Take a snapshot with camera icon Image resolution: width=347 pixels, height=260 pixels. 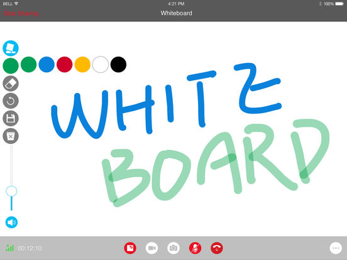(x=173, y=248)
